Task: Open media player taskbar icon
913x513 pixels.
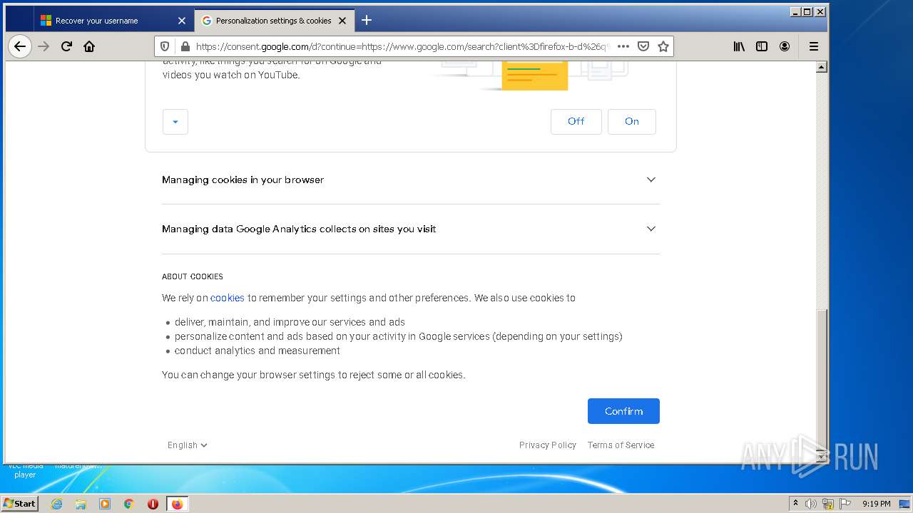Action: pyautogui.click(x=105, y=504)
